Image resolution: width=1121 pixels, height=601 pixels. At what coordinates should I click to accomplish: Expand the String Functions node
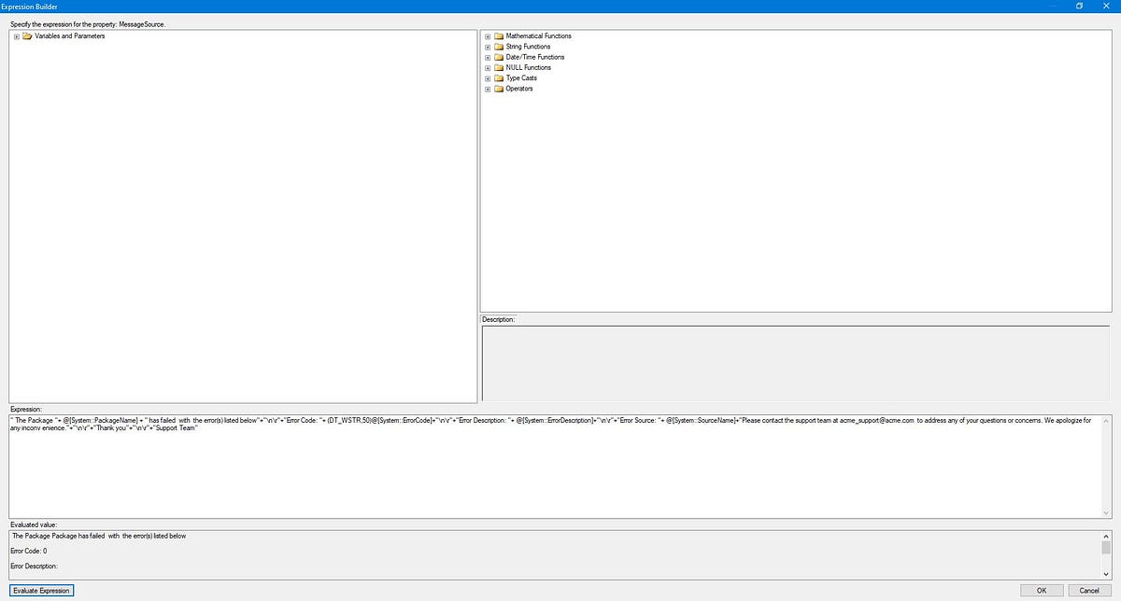[488, 46]
